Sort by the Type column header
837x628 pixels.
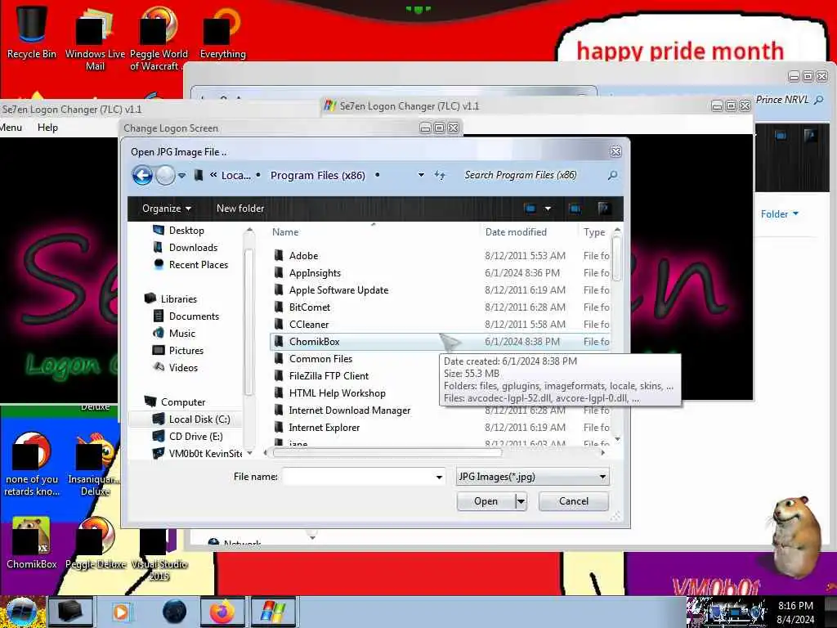593,231
